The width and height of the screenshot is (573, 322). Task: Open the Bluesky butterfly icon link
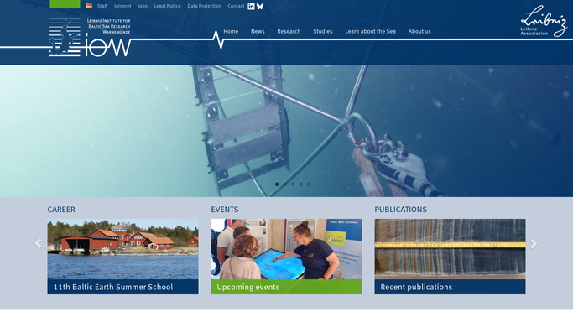260,6
